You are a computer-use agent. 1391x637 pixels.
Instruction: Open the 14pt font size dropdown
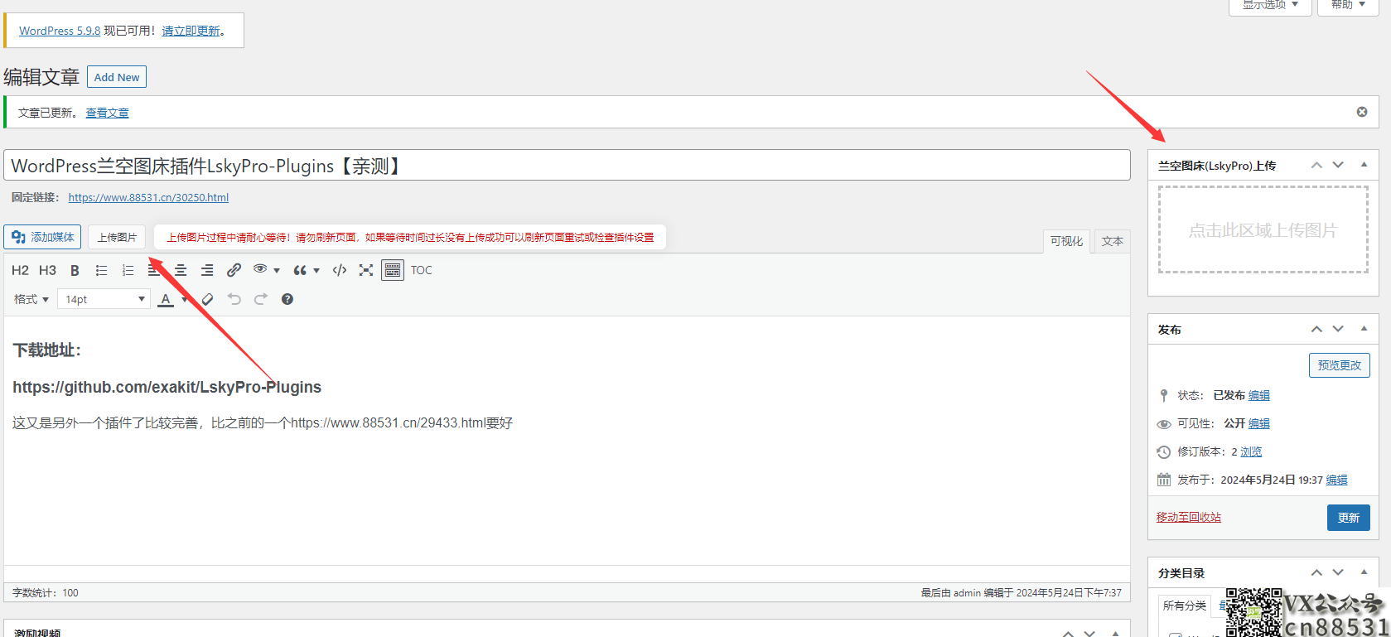(x=104, y=299)
